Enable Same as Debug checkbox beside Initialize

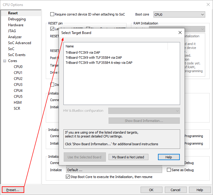tap(169, 170)
